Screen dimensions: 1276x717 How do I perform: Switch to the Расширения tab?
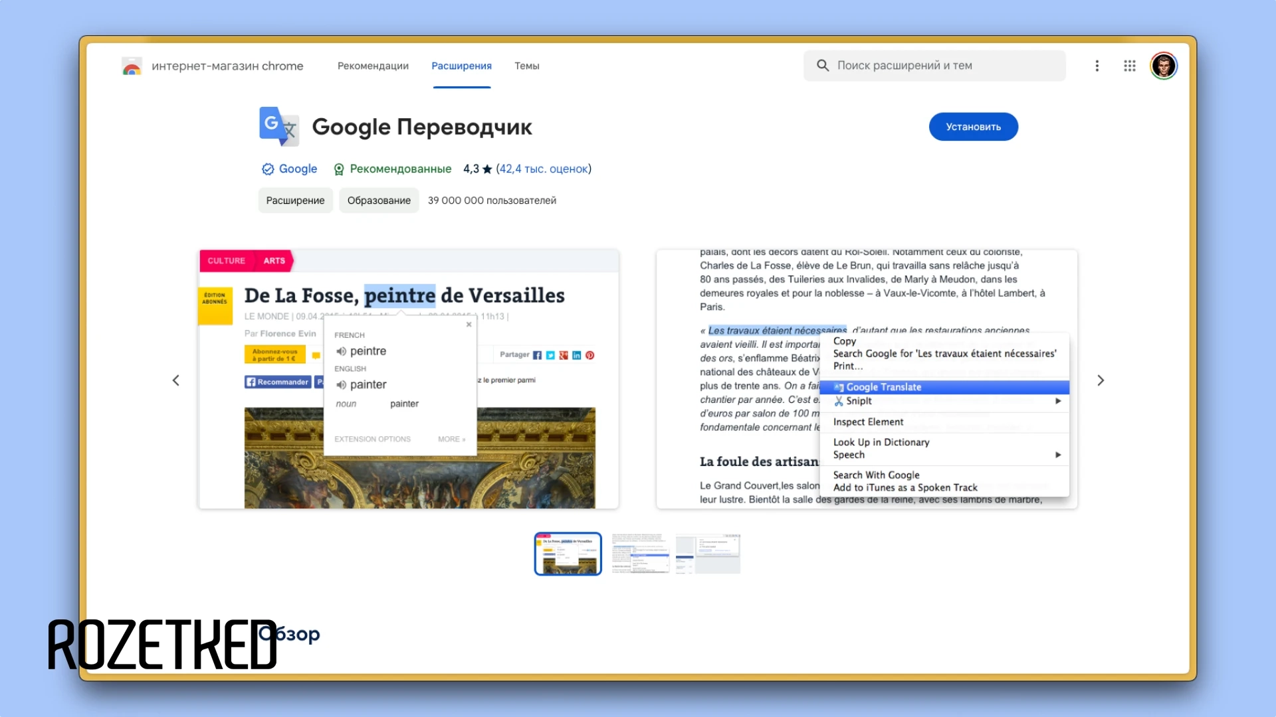462,66
